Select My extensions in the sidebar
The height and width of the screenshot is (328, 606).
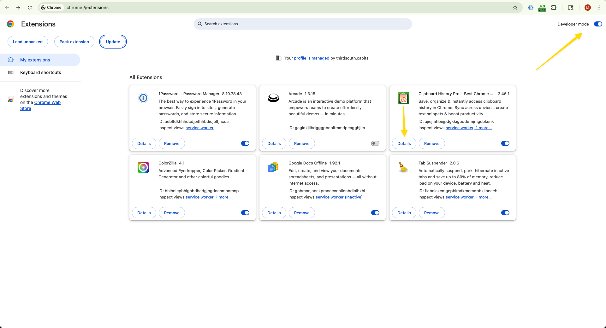[40, 60]
